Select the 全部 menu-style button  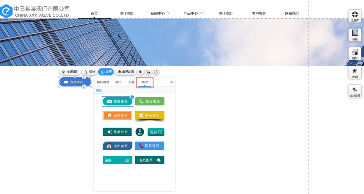click(x=117, y=160)
